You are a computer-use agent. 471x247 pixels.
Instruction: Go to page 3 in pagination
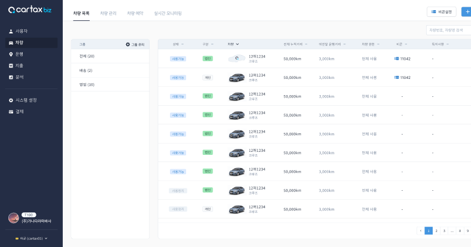(444, 231)
